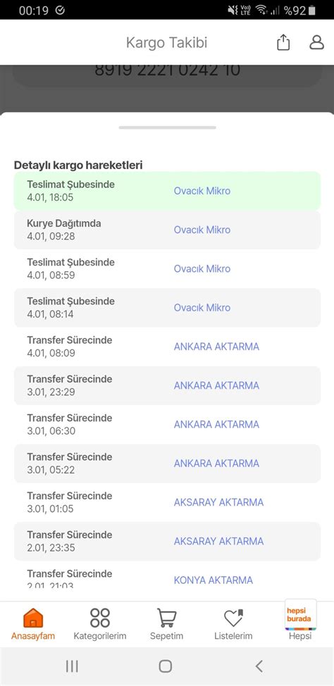The image size is (334, 686).
Task: Tap the bottom sheet drag handle
Action: pyautogui.click(x=167, y=127)
